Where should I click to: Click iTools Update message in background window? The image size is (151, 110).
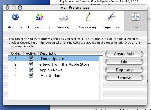[115, 1]
